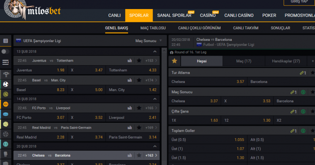
Task: Select the Hepsi markets tab
Action: [202, 61]
